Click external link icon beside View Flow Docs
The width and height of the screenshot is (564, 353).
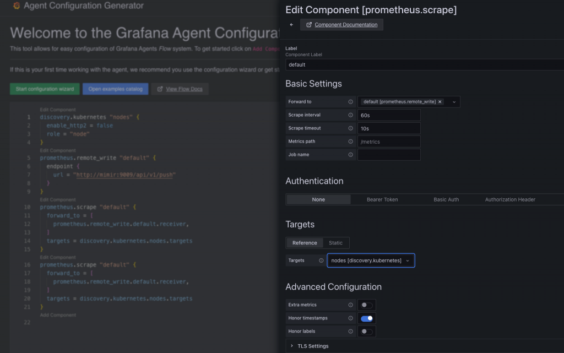click(160, 89)
